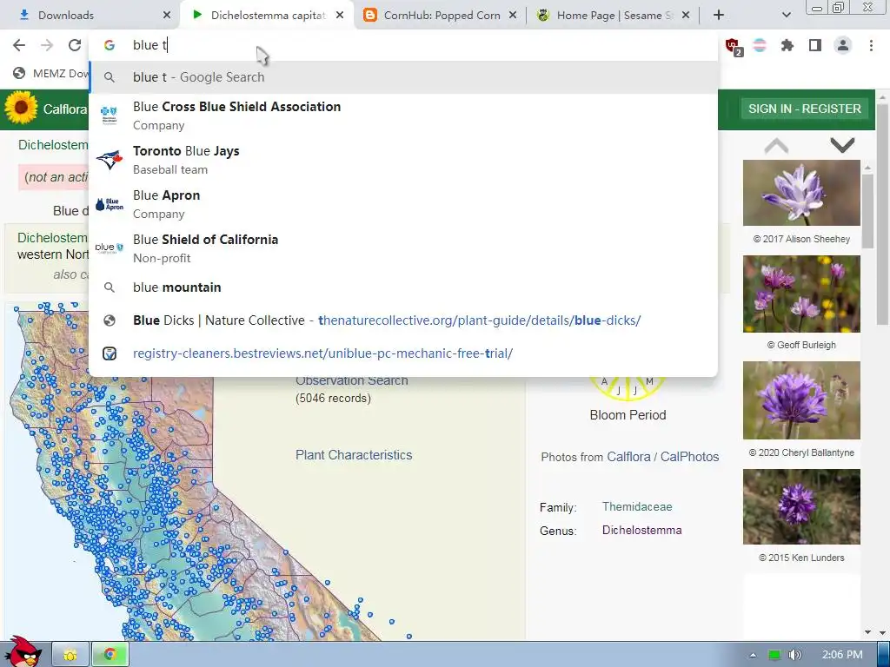The height and width of the screenshot is (667, 890).
Task: Expand the tab search dropdown arrow
Action: tap(786, 16)
